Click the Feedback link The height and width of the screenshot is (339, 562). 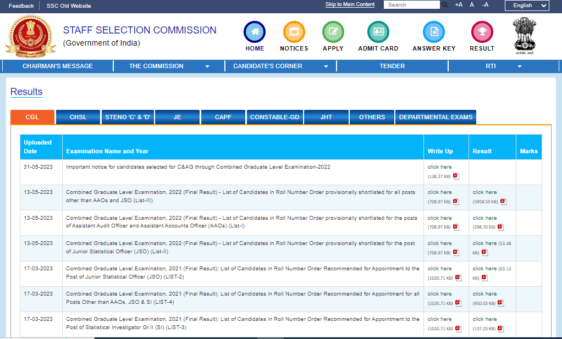[x=21, y=5]
